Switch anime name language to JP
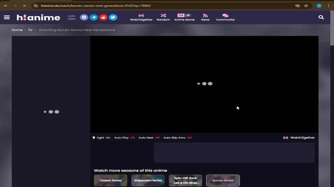Screen dimensions: 334x187 (188, 15)
